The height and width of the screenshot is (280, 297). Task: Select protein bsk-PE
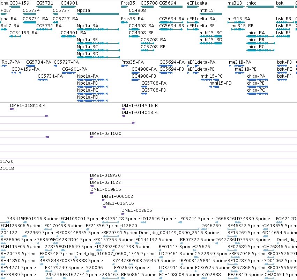pos(282,73)
